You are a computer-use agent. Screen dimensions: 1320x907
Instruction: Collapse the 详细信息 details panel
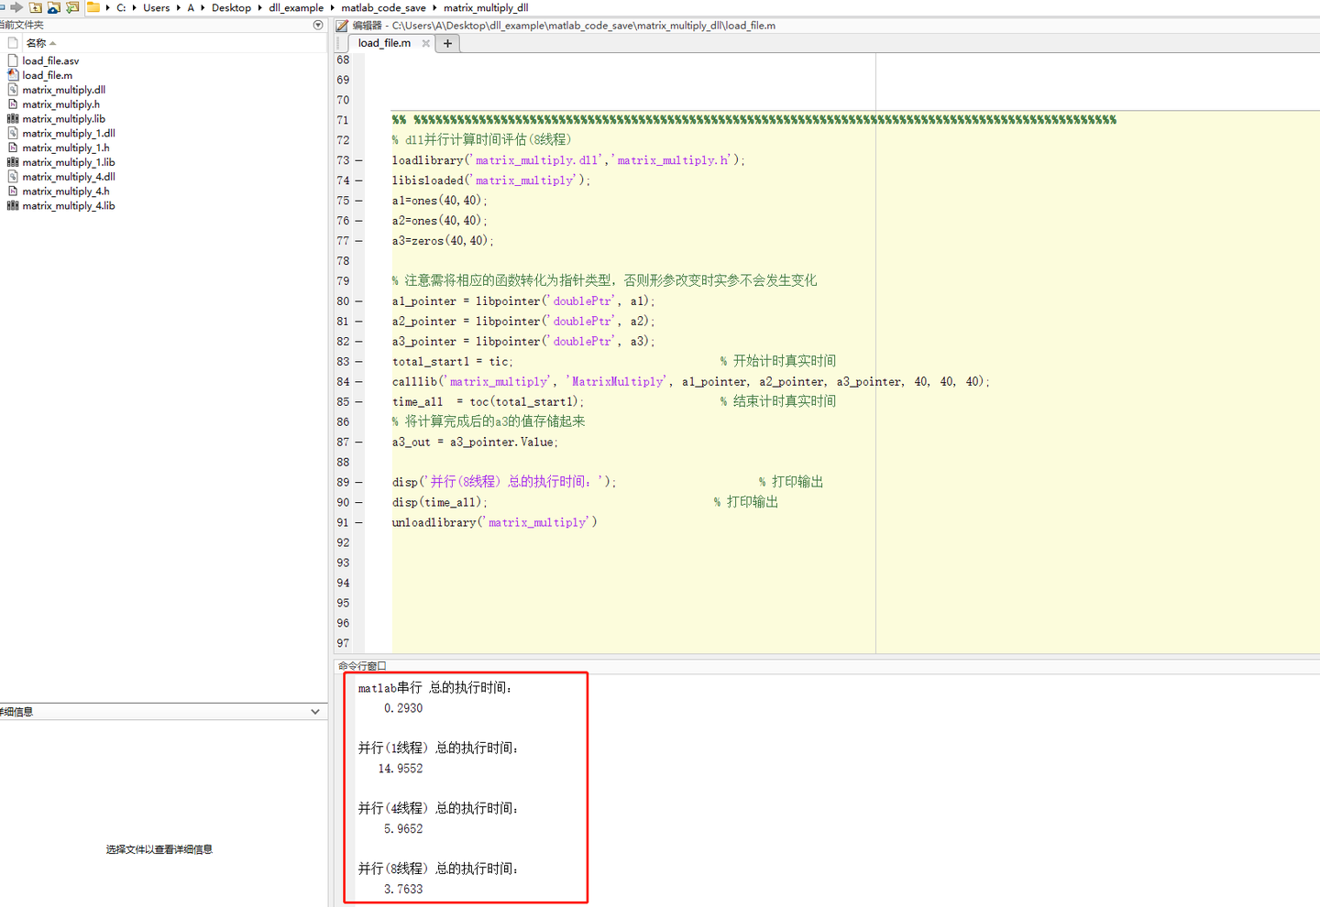pos(314,711)
